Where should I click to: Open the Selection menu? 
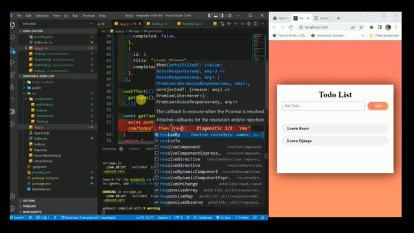click(42, 16)
